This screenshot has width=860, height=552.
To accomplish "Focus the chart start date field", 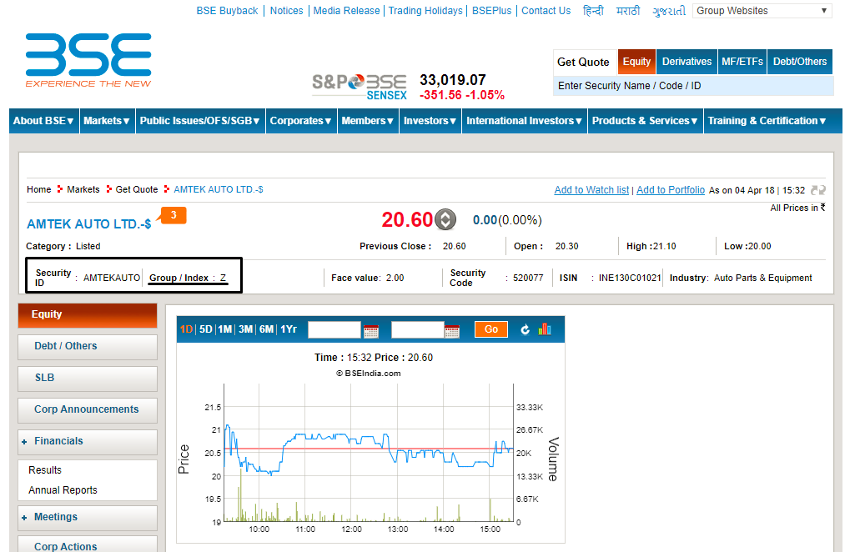I will [334, 330].
